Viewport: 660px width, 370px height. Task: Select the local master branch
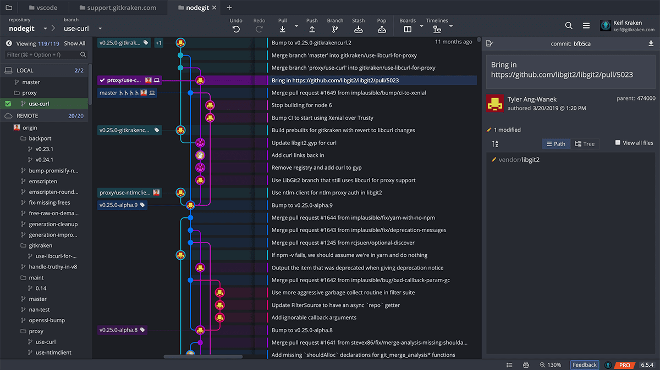(31, 82)
